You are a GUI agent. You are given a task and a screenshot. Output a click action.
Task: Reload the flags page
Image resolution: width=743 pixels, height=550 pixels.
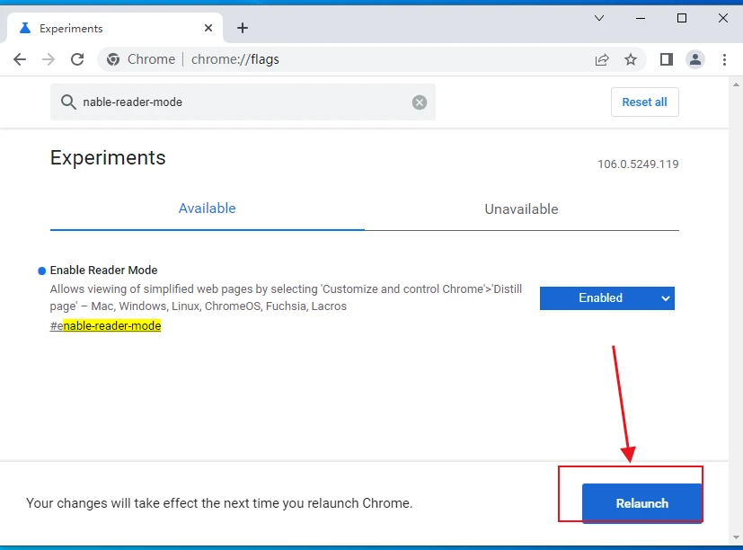point(77,59)
